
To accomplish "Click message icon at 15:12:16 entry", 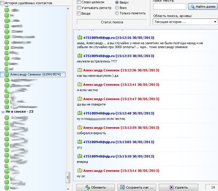I will click(x=80, y=37).
